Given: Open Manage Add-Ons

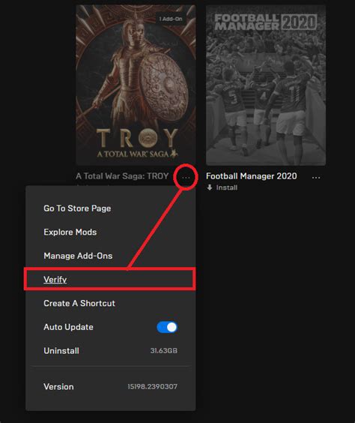Looking at the screenshot, I should point(78,256).
